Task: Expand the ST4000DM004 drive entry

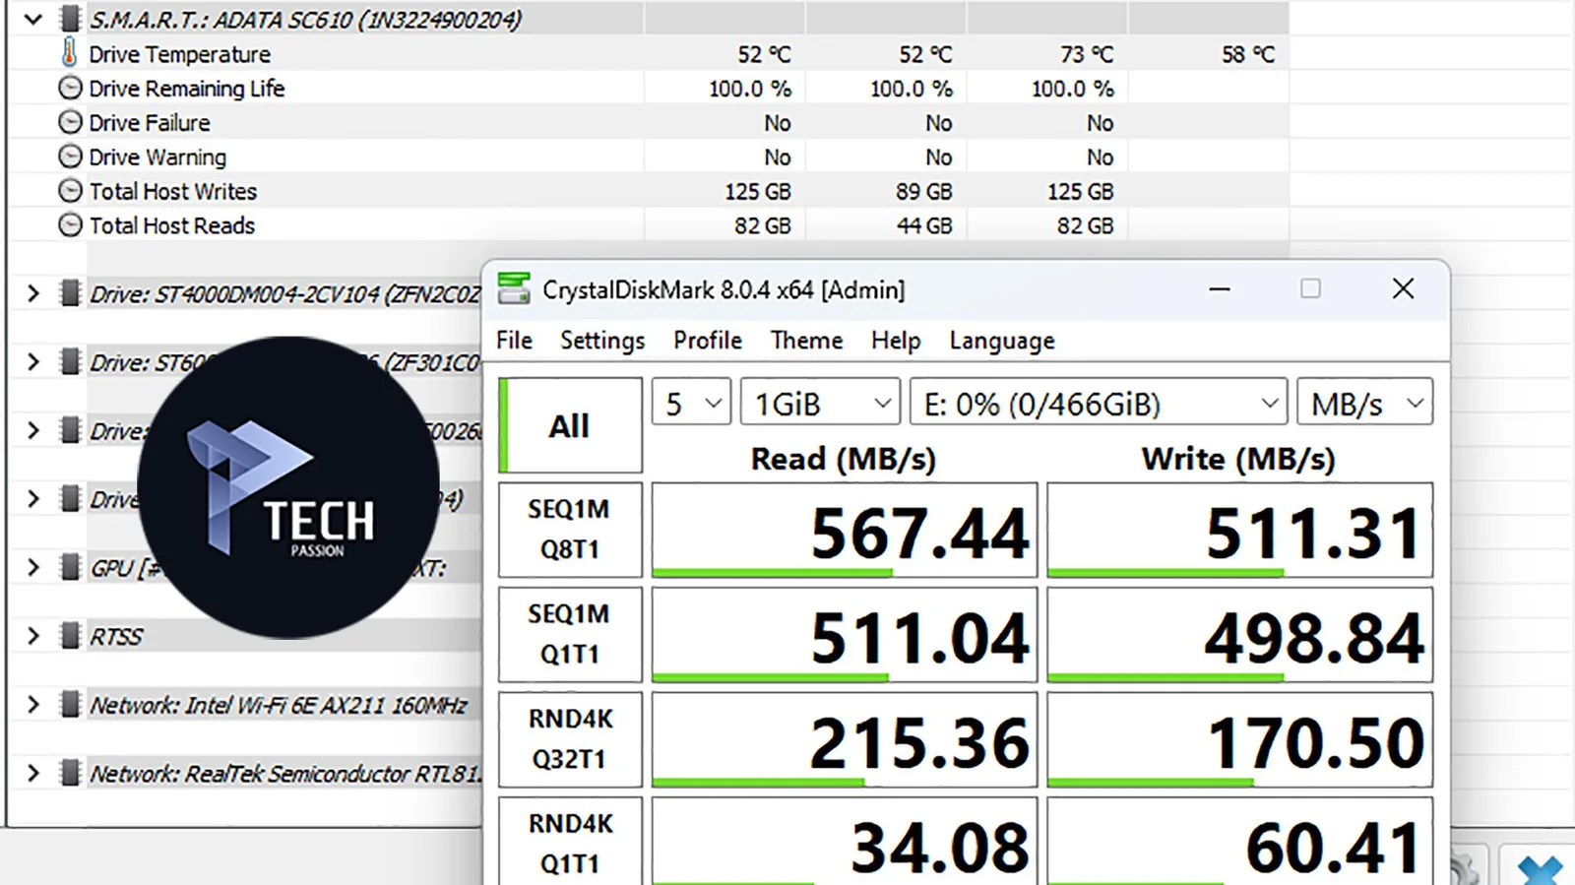Action: pos(33,293)
